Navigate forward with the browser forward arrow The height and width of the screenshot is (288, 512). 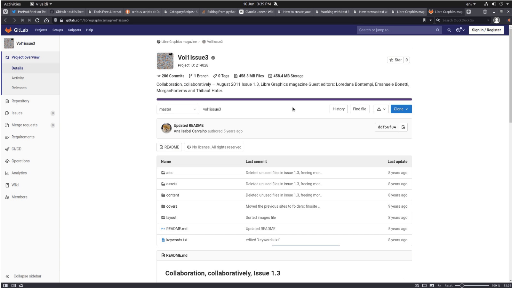point(14,20)
